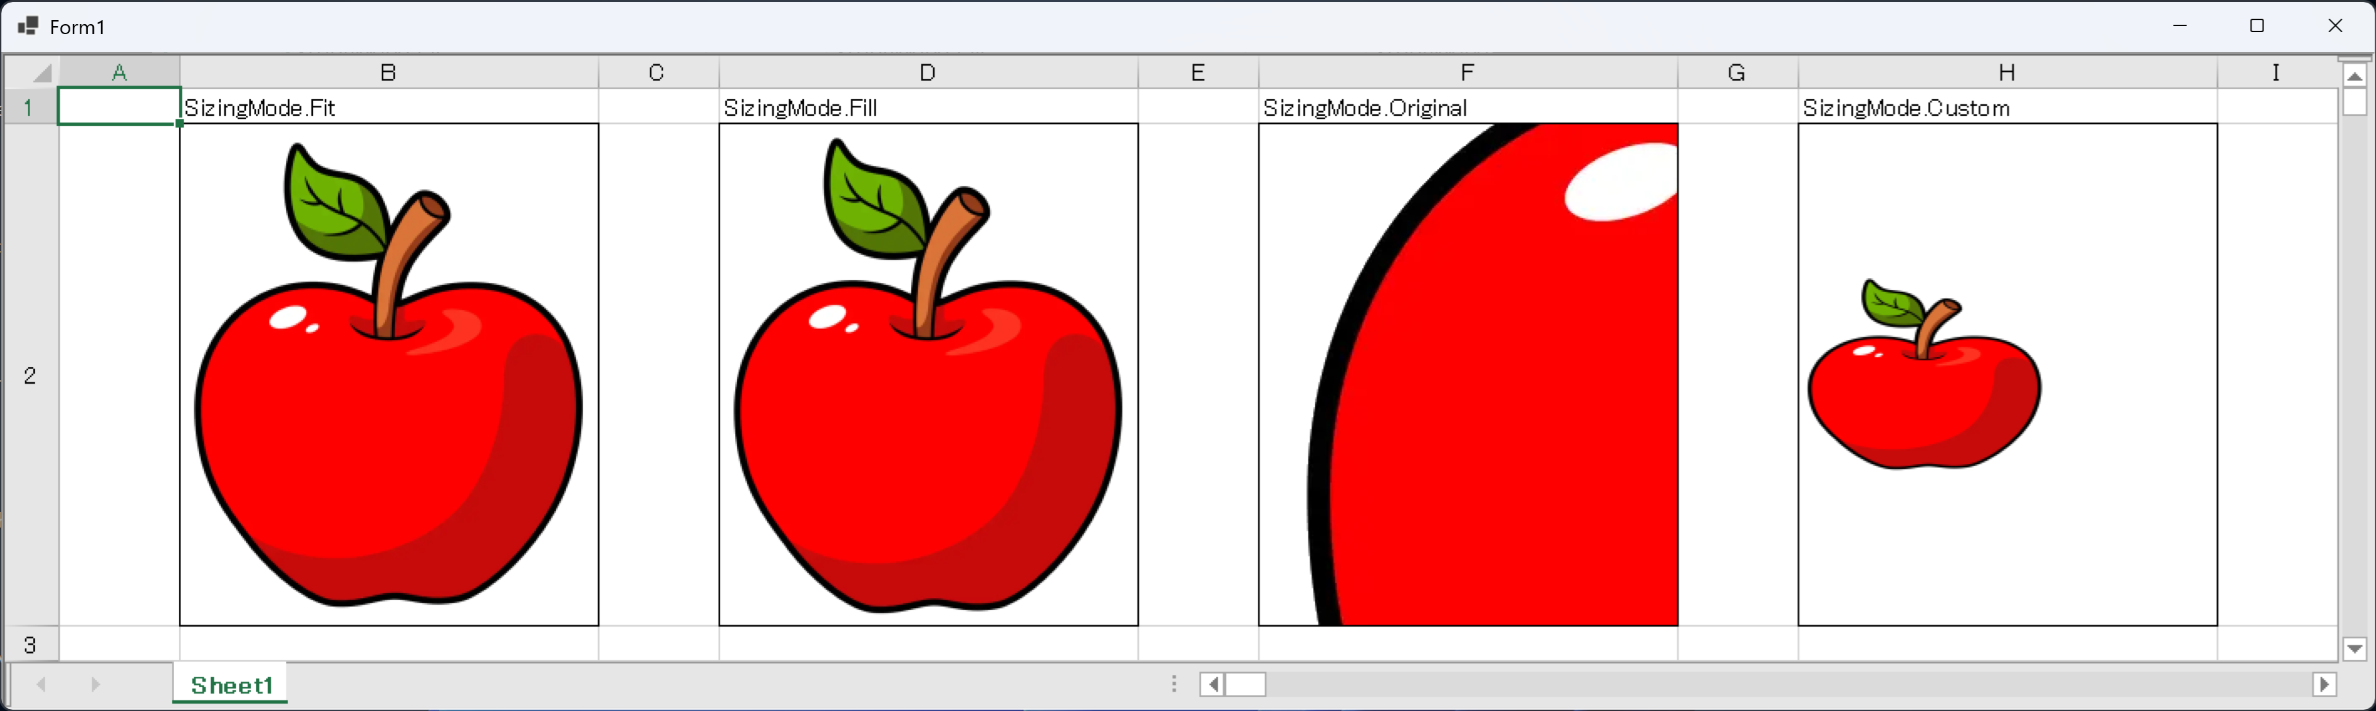This screenshot has width=2376, height=711.
Task: Click the SizingMode.Original cell
Action: tap(1468, 106)
